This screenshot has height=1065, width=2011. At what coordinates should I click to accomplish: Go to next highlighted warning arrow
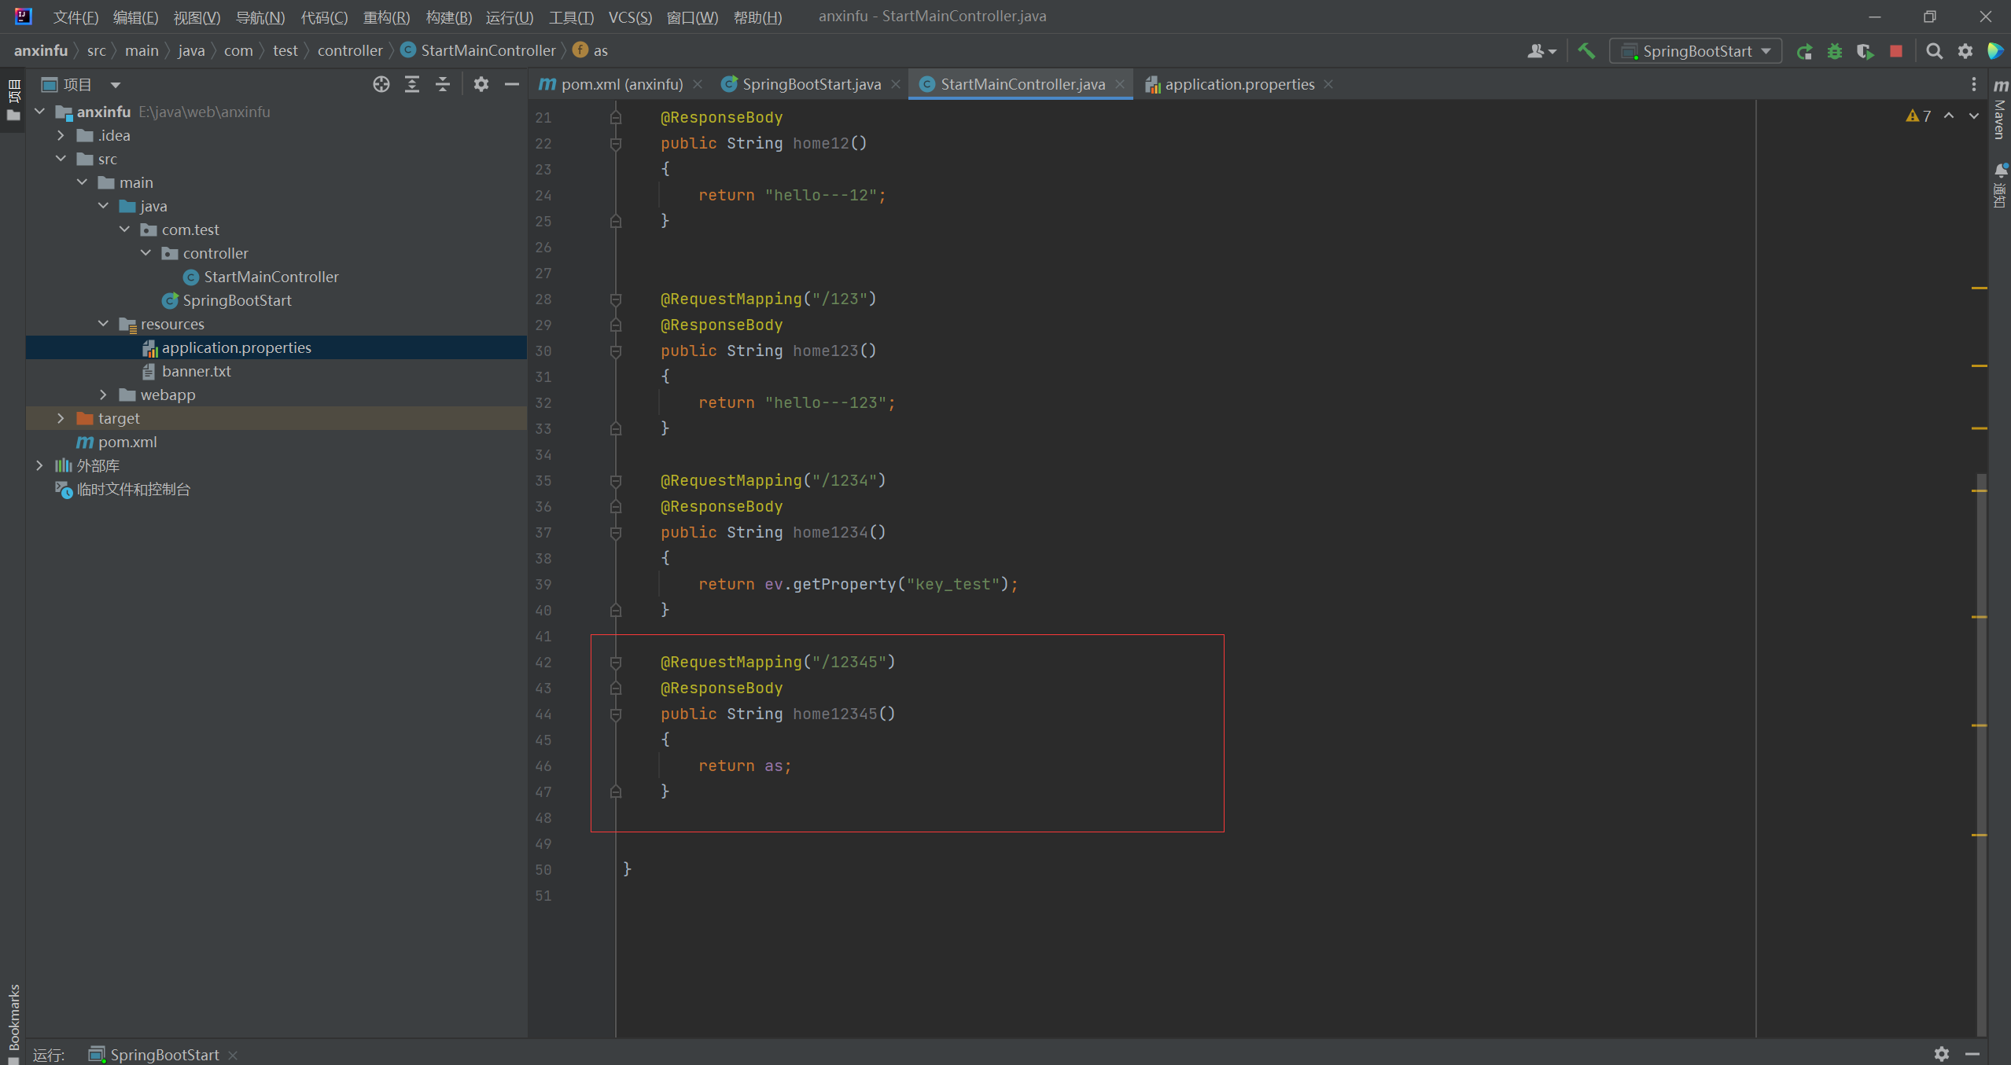[x=1973, y=116]
